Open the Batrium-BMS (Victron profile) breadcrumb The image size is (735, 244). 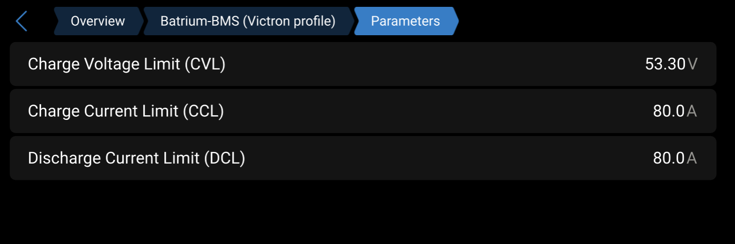point(247,21)
